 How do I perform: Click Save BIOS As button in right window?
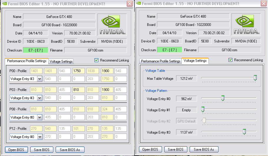tap(204, 150)
